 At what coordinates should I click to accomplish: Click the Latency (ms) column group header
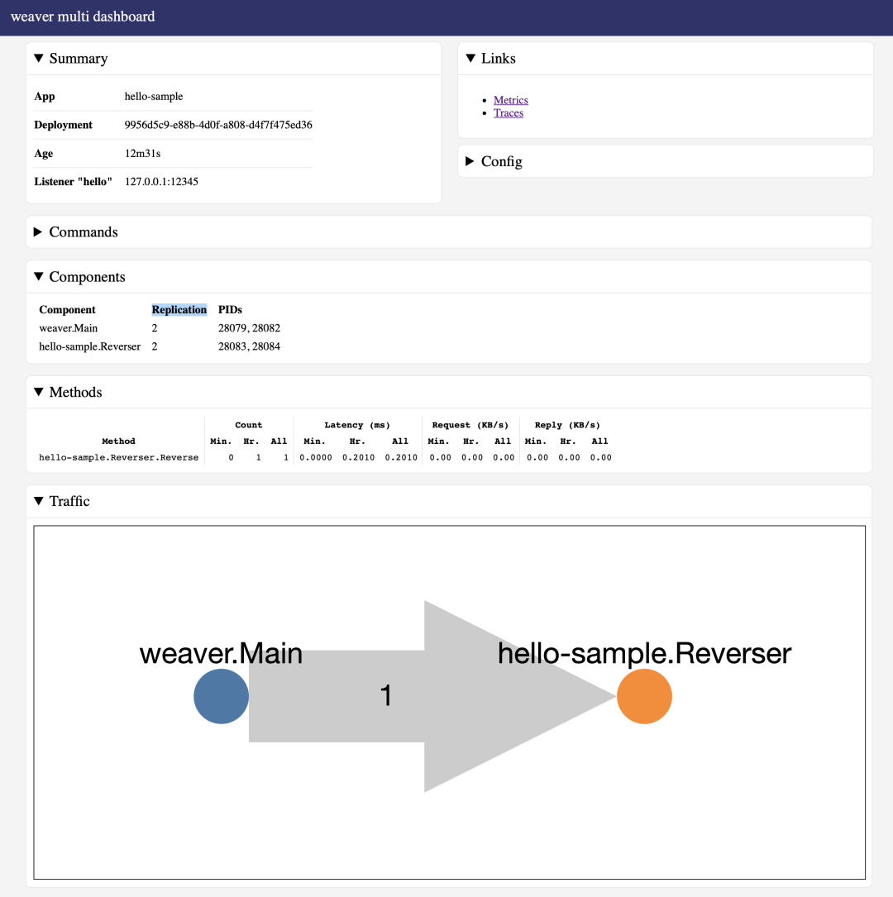[x=357, y=425]
